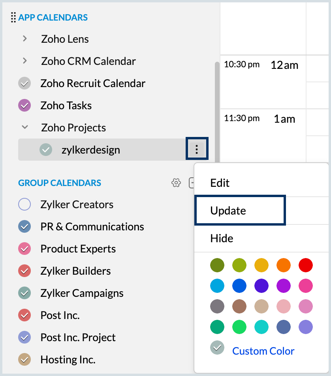
Task: Open Custom Color link
Action: 263,351
